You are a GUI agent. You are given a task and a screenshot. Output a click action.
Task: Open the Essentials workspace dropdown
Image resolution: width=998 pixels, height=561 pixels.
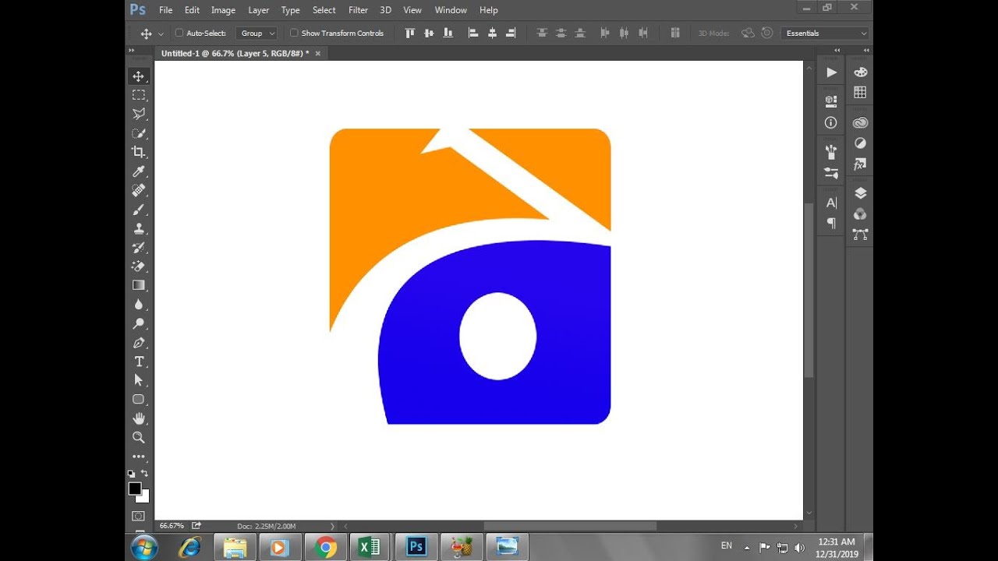coord(826,34)
